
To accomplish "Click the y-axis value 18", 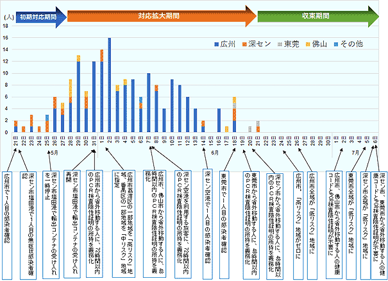I will click(5, 26).
